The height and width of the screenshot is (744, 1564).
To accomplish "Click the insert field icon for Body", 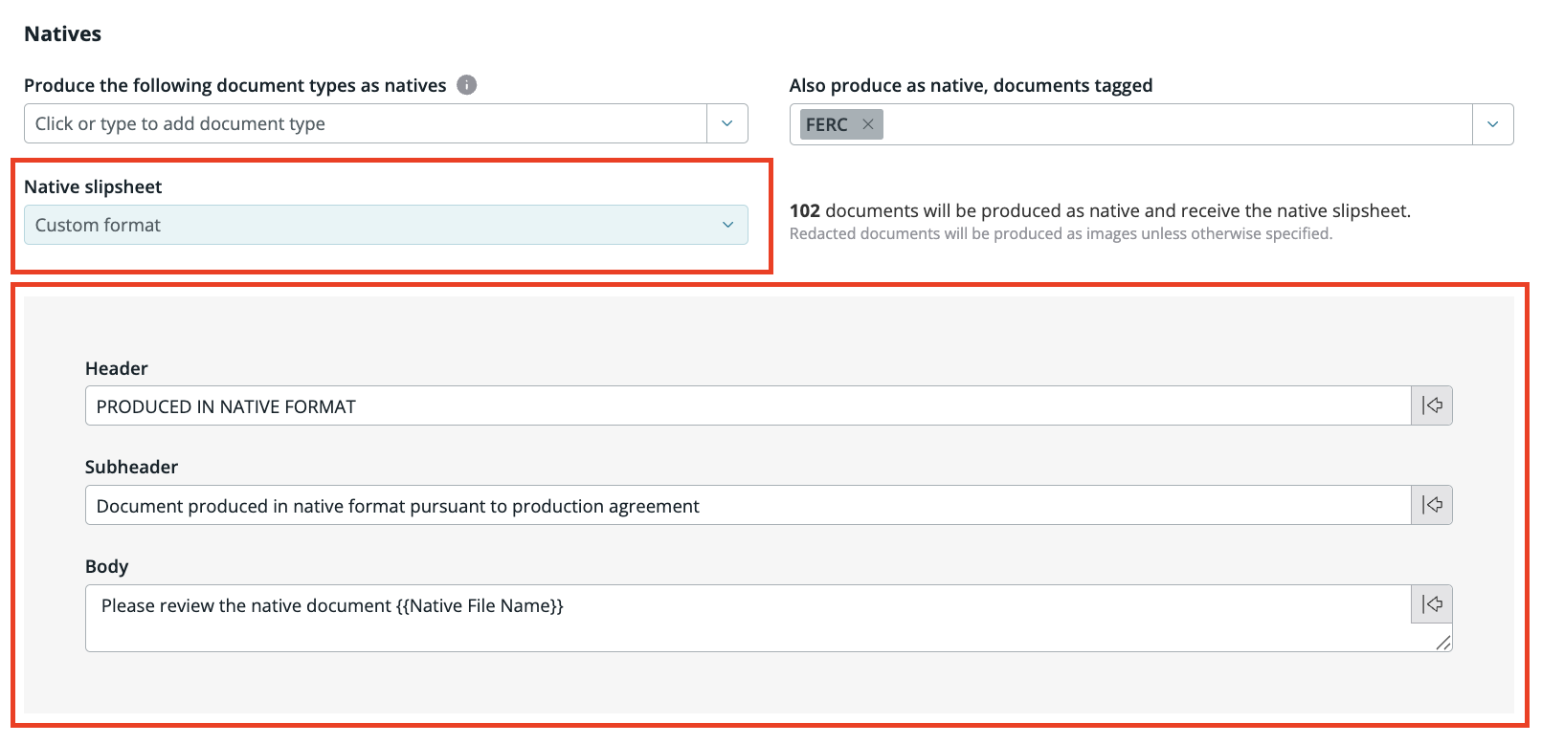I will 1432,604.
